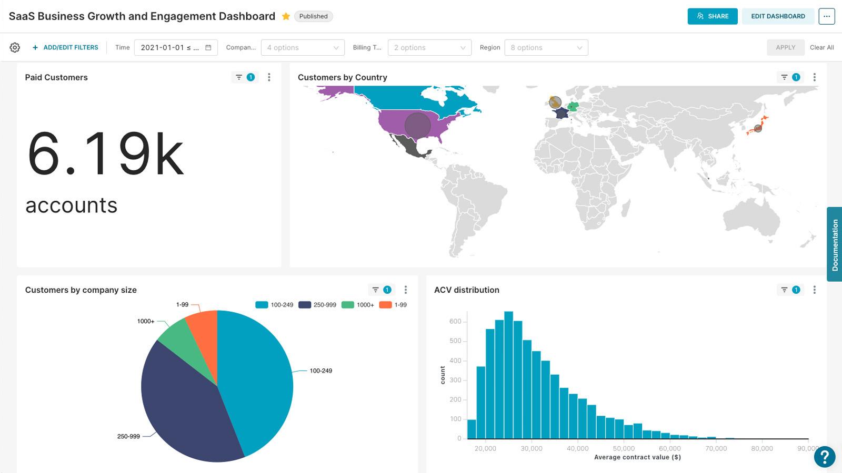Click the filter badge on Customers by Country

point(796,77)
